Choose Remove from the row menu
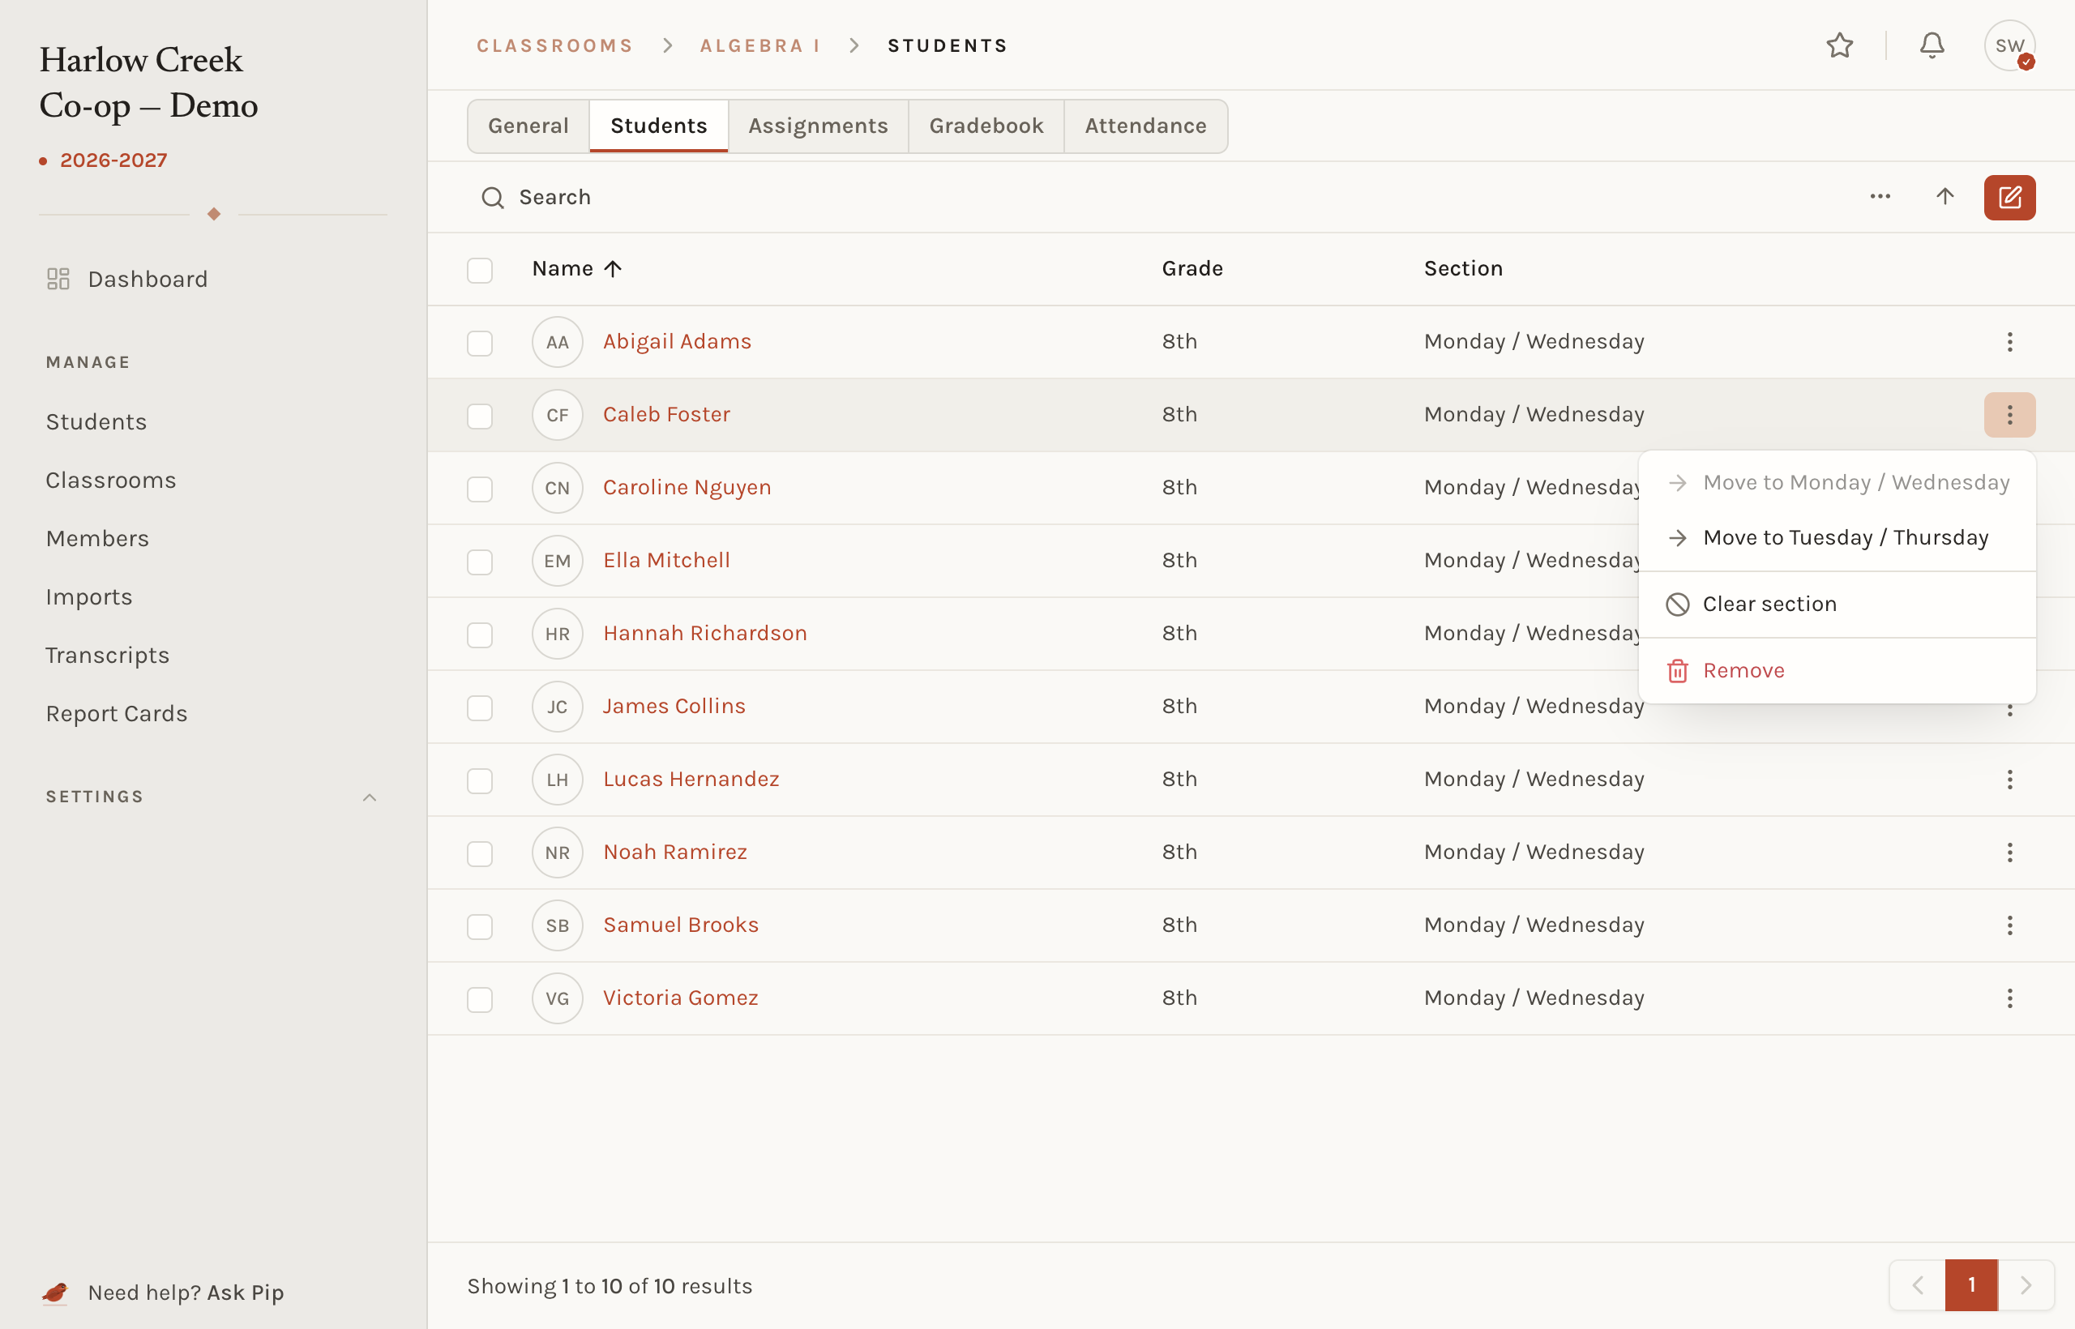Image resolution: width=2075 pixels, height=1329 pixels. (1838, 670)
